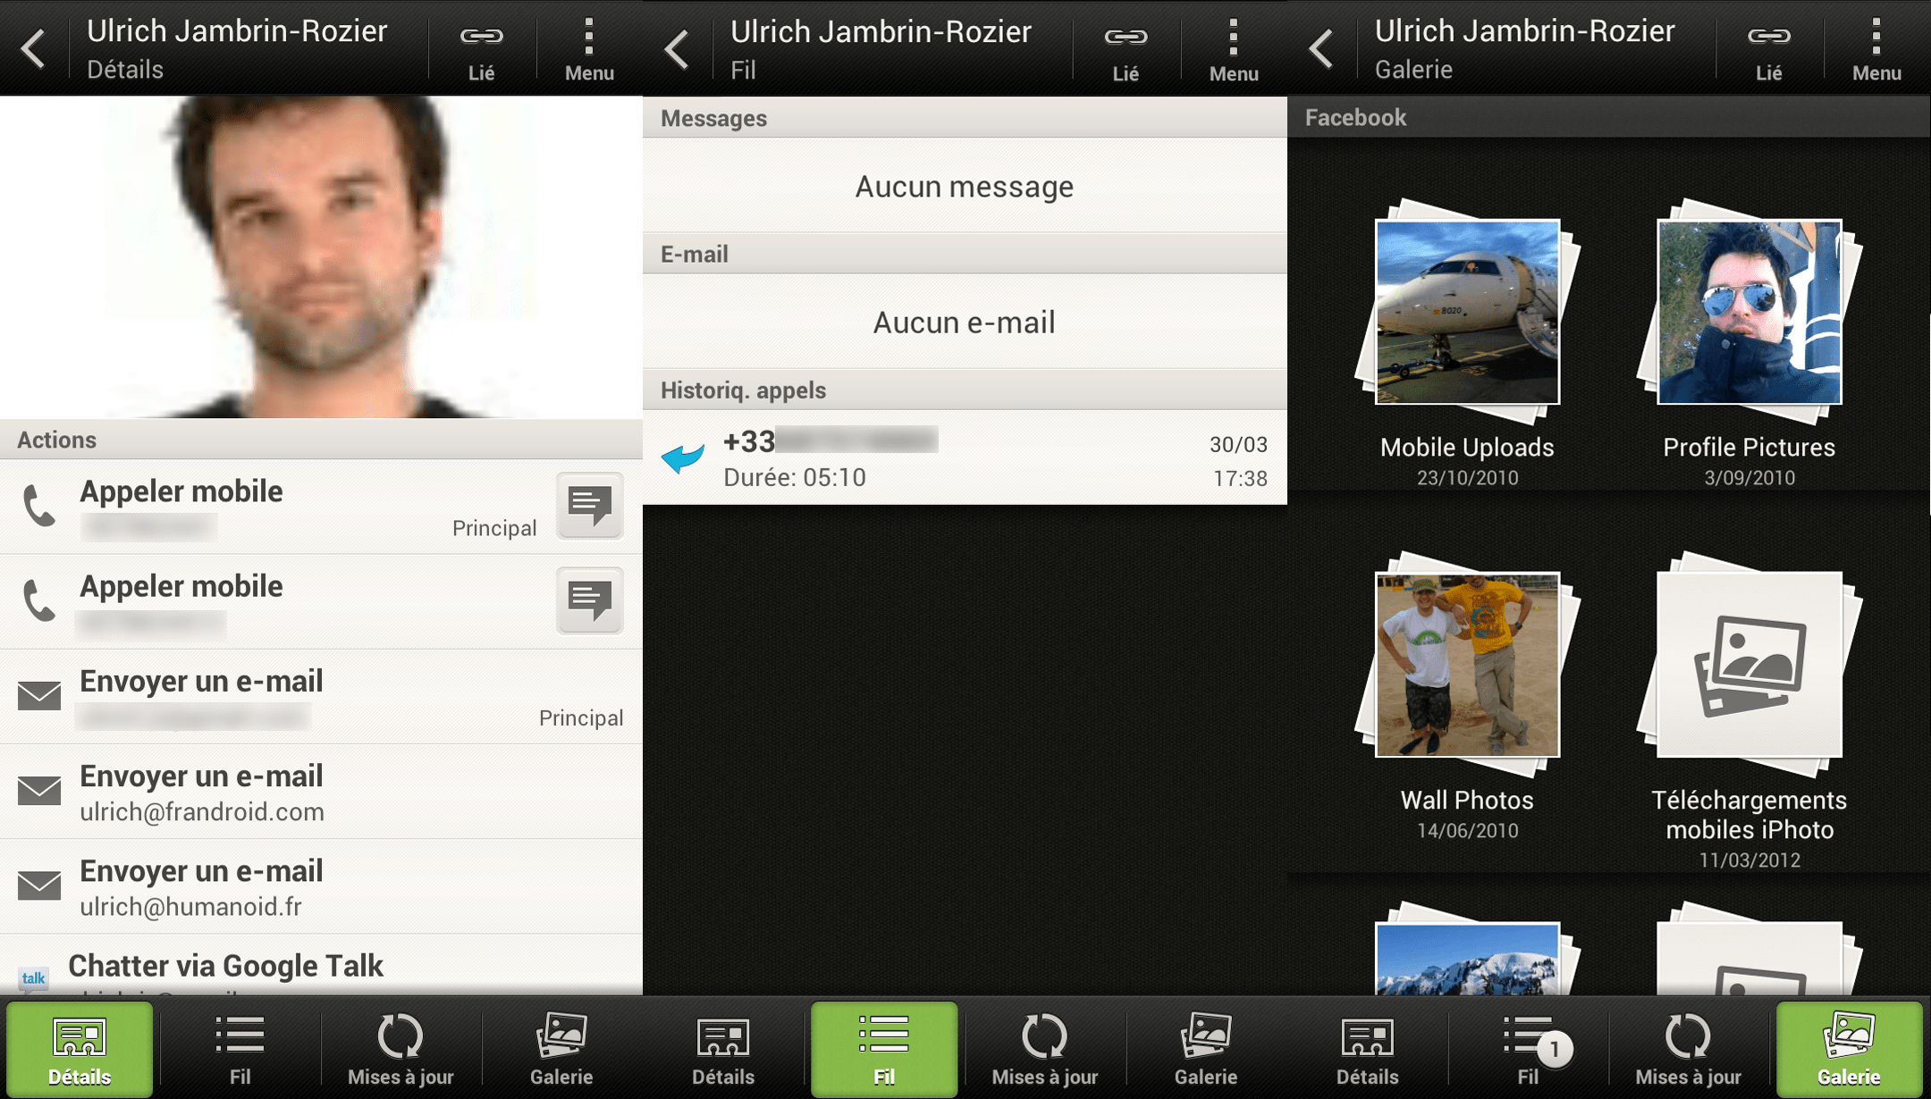Start Chatter via Google Talk

point(321,966)
